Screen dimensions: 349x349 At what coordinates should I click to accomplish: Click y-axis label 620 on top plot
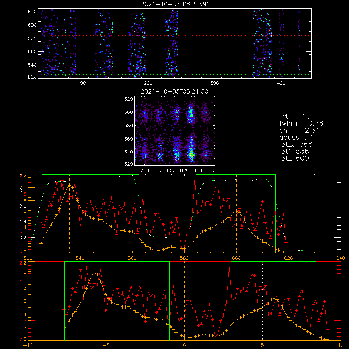click(x=32, y=12)
